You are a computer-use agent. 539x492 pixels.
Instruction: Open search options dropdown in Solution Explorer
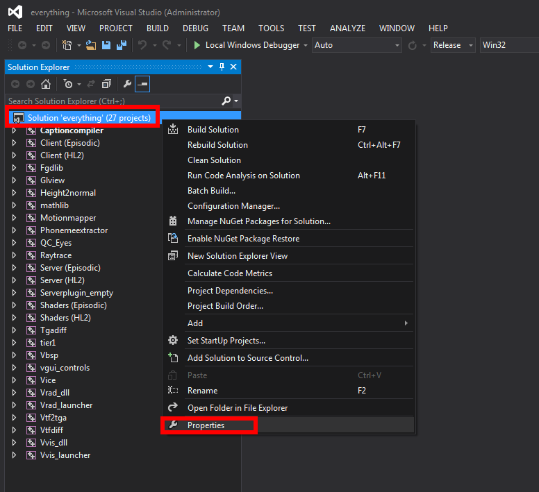click(236, 101)
